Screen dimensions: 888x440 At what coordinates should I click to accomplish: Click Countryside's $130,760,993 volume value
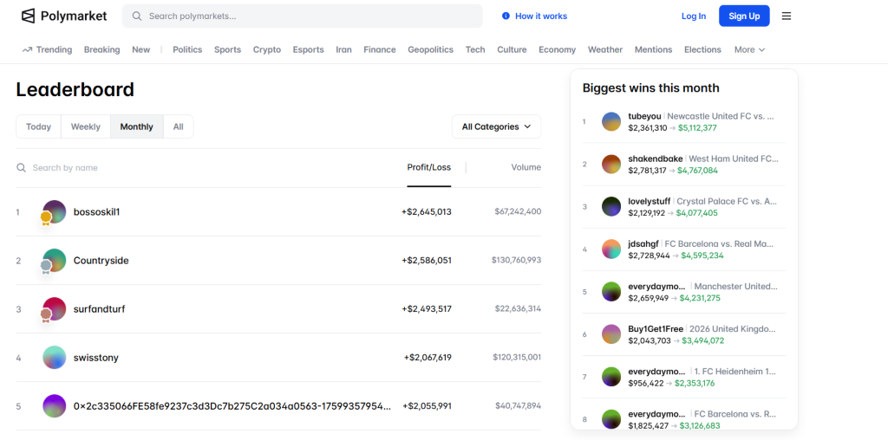[517, 260]
